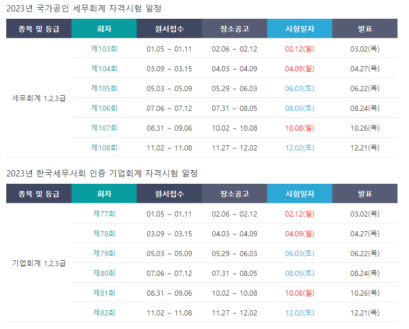The height and width of the screenshot is (329, 409).
Task: Open the 제79회 exam round link
Action: pos(104,253)
